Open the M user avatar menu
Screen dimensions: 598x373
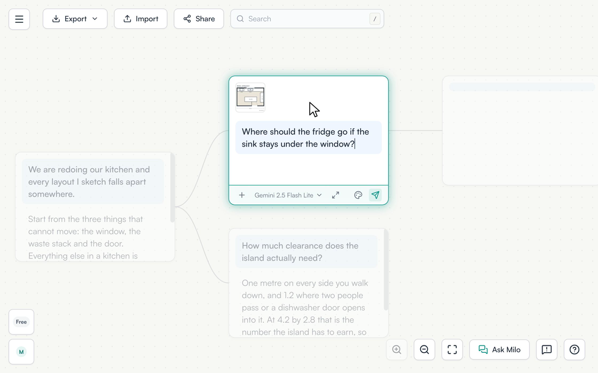click(21, 352)
